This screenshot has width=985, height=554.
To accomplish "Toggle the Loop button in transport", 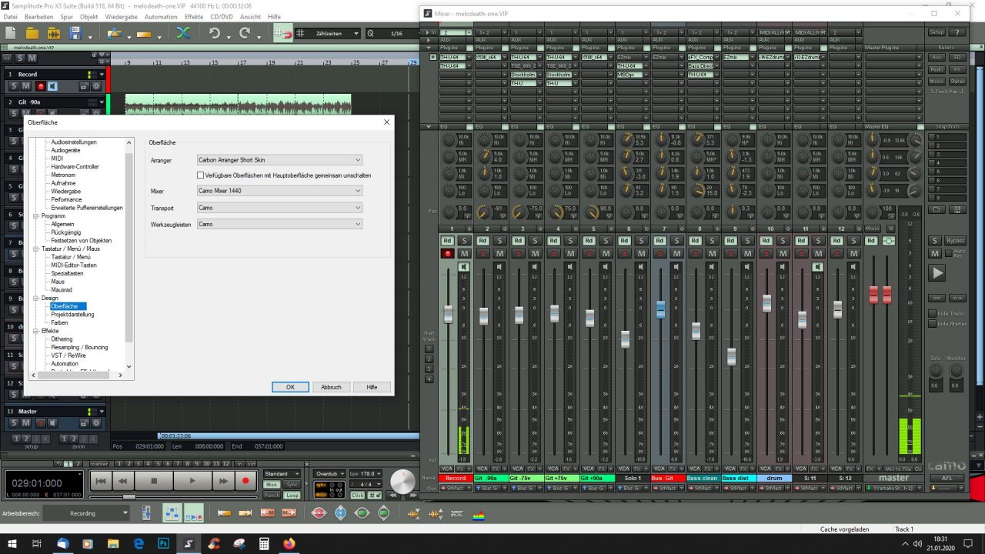I will [x=292, y=496].
